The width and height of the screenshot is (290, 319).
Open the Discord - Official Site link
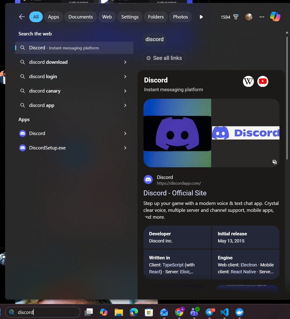[x=175, y=193]
